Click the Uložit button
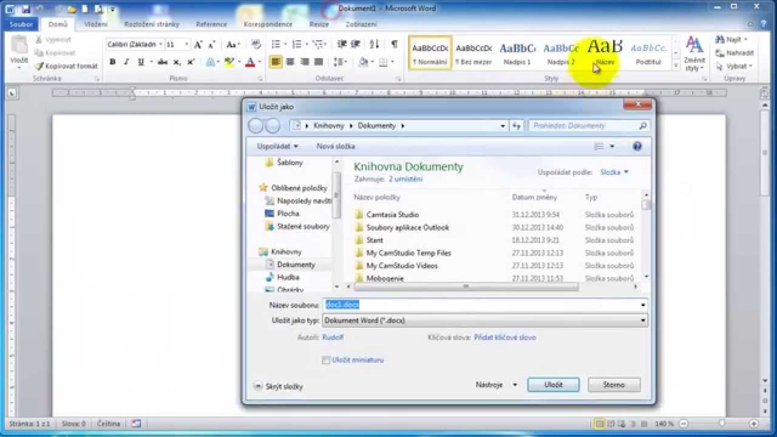This screenshot has height=437, width=777. [554, 385]
